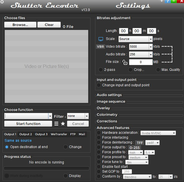Viewport: 184px width, 182px height.
Task: Click the File size MB field
Action: (x=141, y=62)
